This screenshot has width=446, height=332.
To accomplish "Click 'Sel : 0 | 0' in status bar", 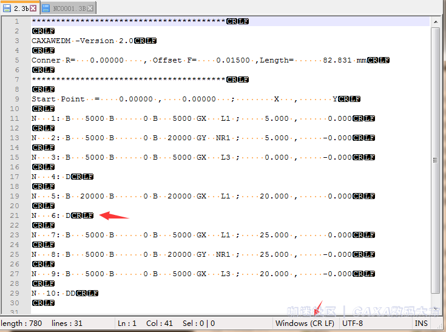I will (198, 323).
